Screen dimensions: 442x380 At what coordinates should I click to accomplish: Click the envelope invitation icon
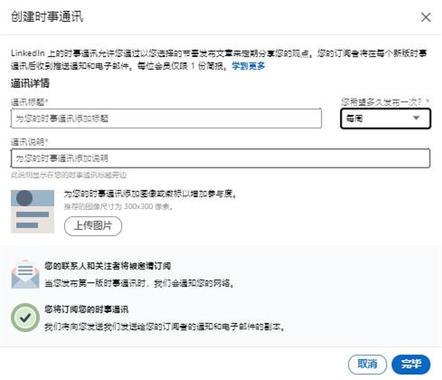point(25,274)
